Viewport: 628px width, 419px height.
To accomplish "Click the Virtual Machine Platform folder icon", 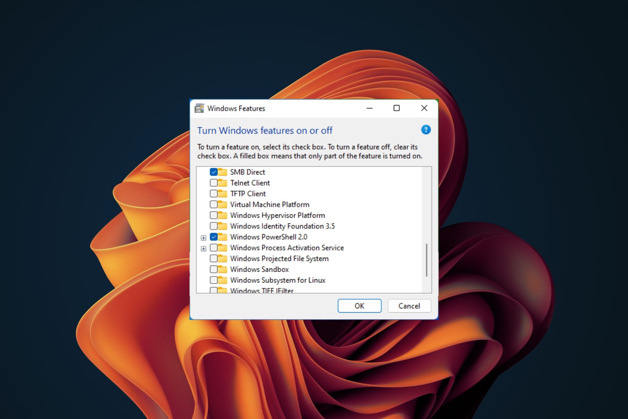I will click(223, 205).
